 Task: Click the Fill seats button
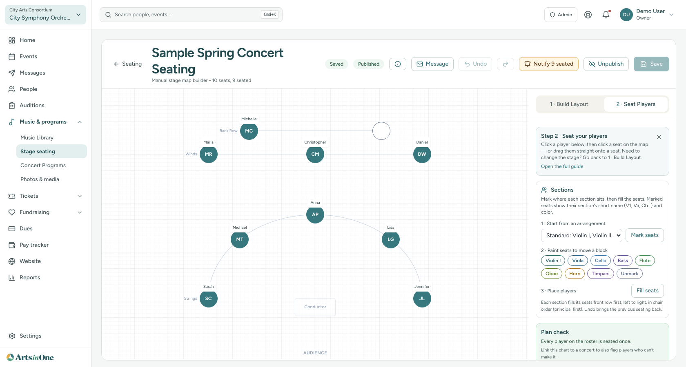(x=647, y=291)
